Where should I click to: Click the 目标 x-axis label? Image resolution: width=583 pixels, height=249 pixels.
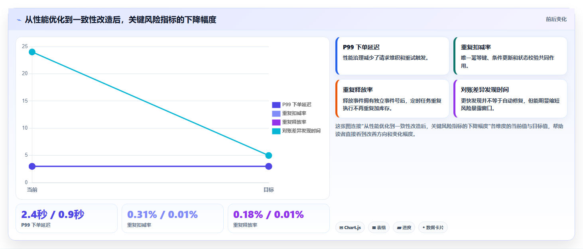pos(269,190)
